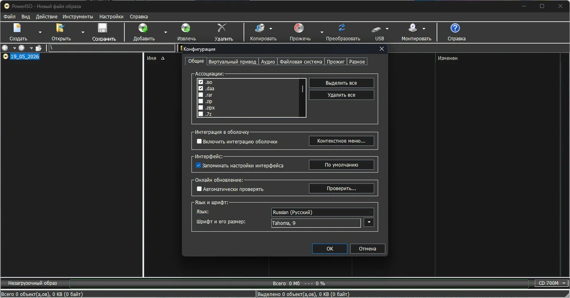570x298 pixels.
Task: Uncheck the .daa association checkbox
Action: [x=200, y=88]
